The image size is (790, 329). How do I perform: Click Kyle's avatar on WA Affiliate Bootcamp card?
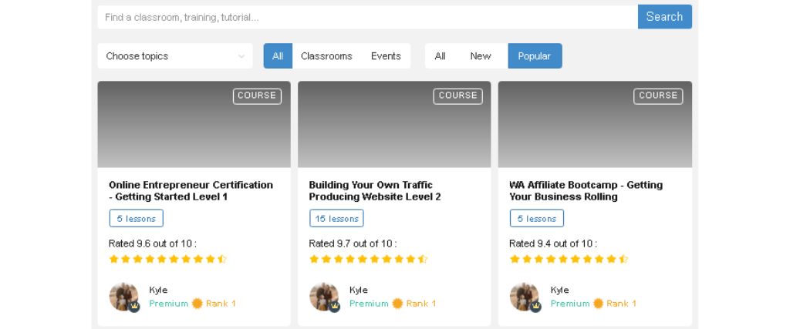(525, 297)
